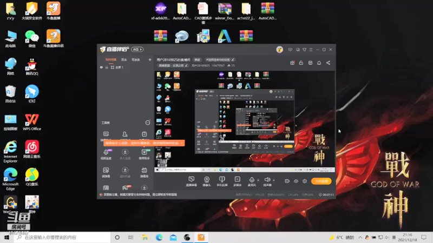Open the voice-link microphone tool
Screen dimensions: 433x243
pos(106,154)
